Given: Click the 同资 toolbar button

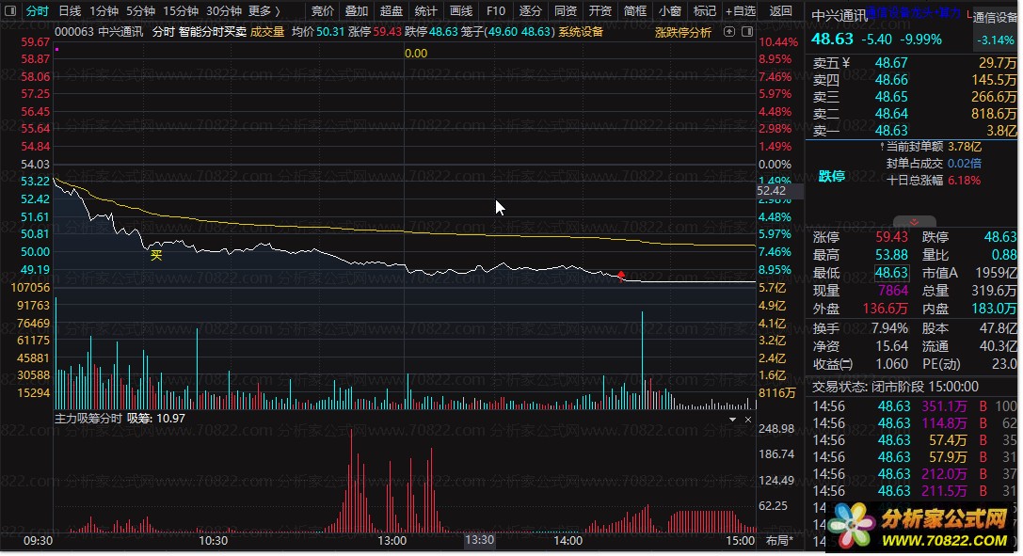Looking at the screenshot, I should [565, 11].
